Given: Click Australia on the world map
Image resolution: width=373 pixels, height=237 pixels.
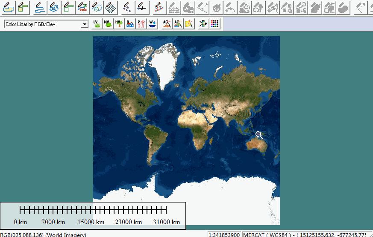Looking at the screenshot, I should click(x=257, y=146).
